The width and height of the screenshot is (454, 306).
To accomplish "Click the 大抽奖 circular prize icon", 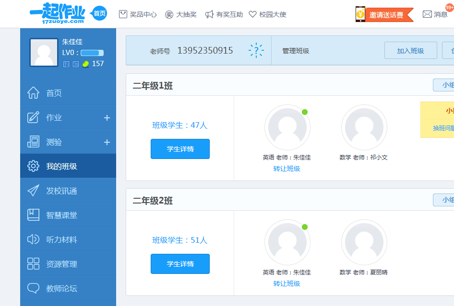I will pos(169,14).
